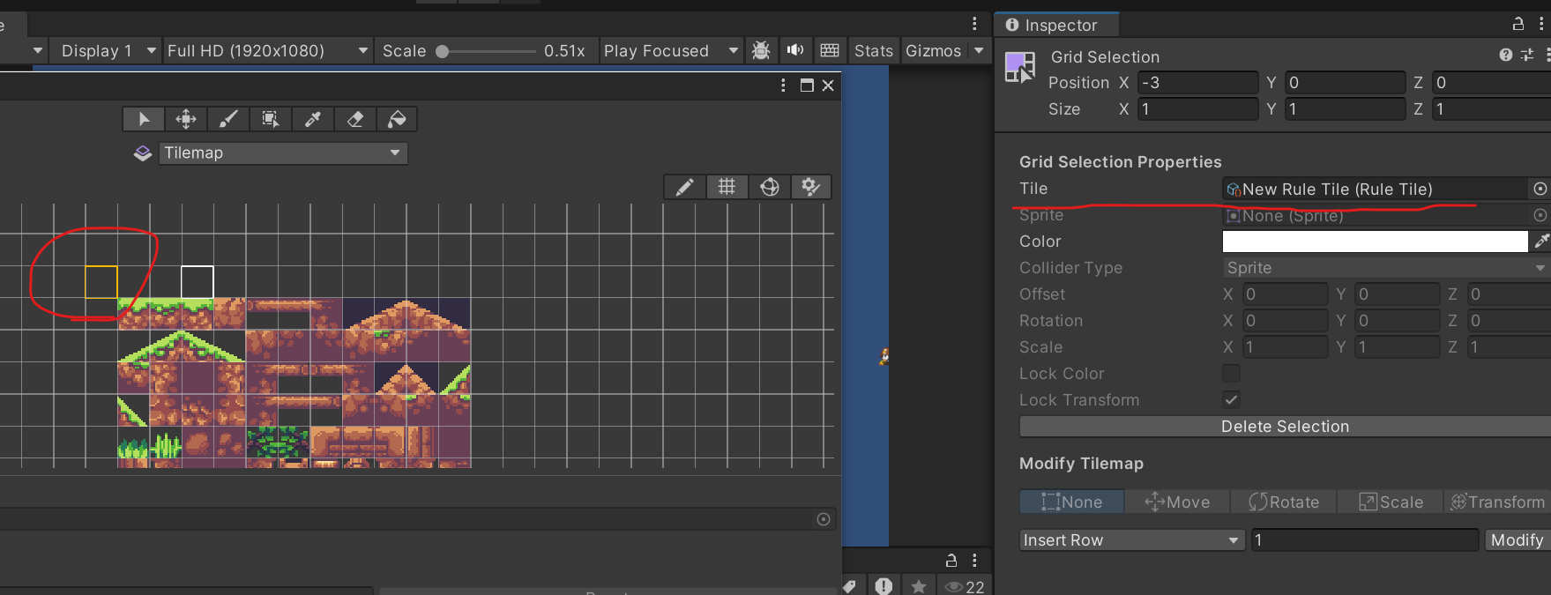This screenshot has height=595, width=1551.
Task: Select the Move selection tool
Action: pos(185,119)
